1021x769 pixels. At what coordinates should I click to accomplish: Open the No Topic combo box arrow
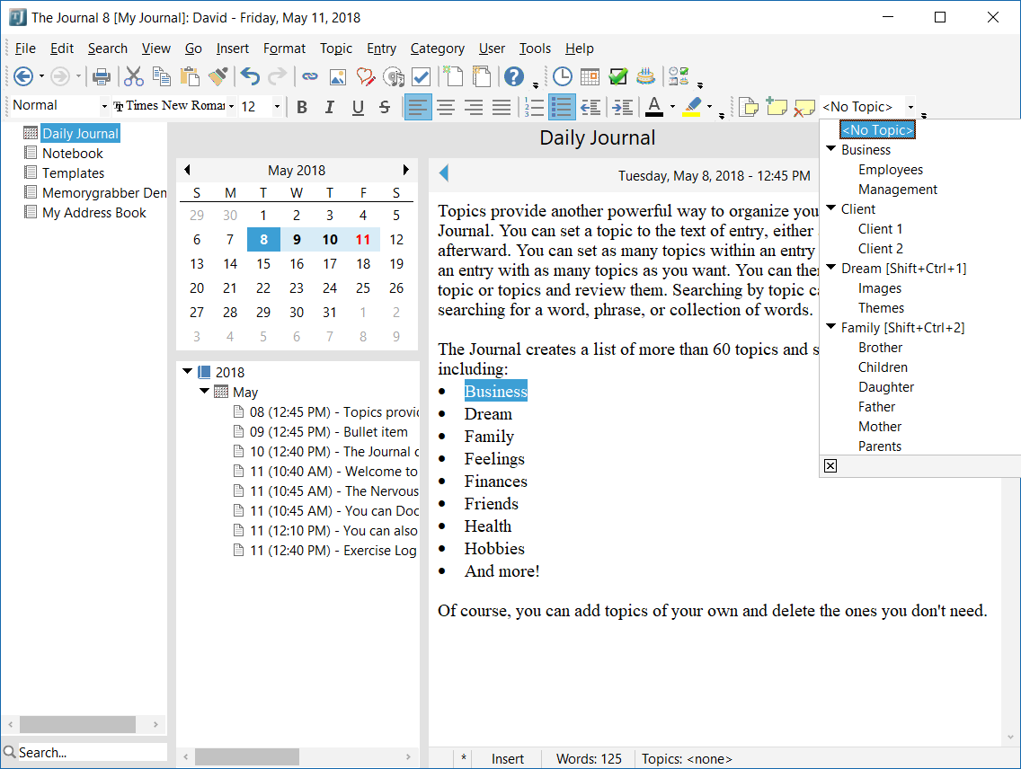(x=911, y=107)
